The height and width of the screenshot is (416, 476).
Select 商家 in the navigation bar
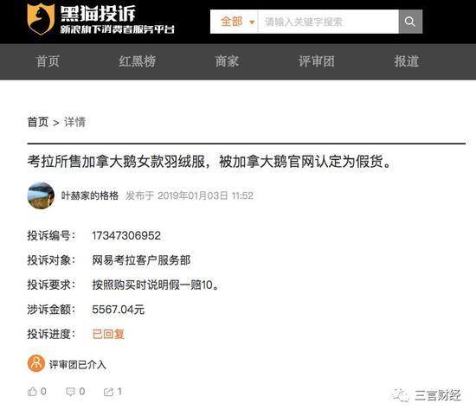[x=227, y=61]
